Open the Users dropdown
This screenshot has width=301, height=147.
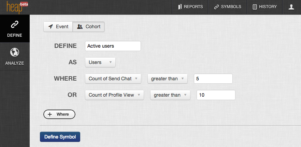tap(100, 62)
